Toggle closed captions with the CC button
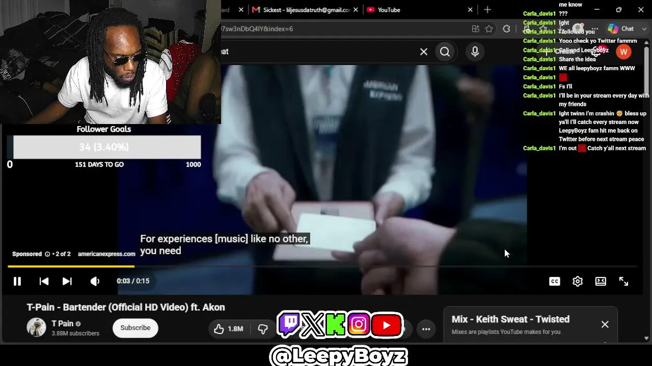This screenshot has height=366, width=652. click(x=554, y=281)
